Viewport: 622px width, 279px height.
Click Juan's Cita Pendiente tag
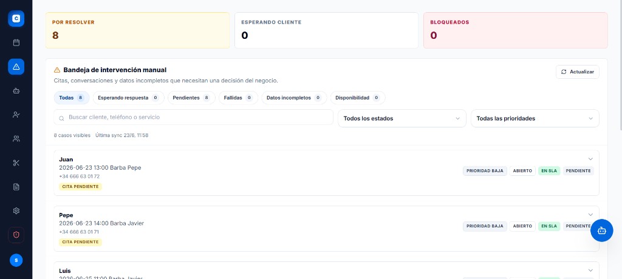[x=81, y=186]
